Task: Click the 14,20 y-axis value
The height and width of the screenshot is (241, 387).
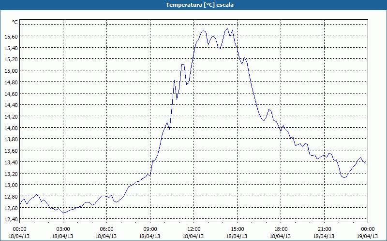Action: coord(11,117)
